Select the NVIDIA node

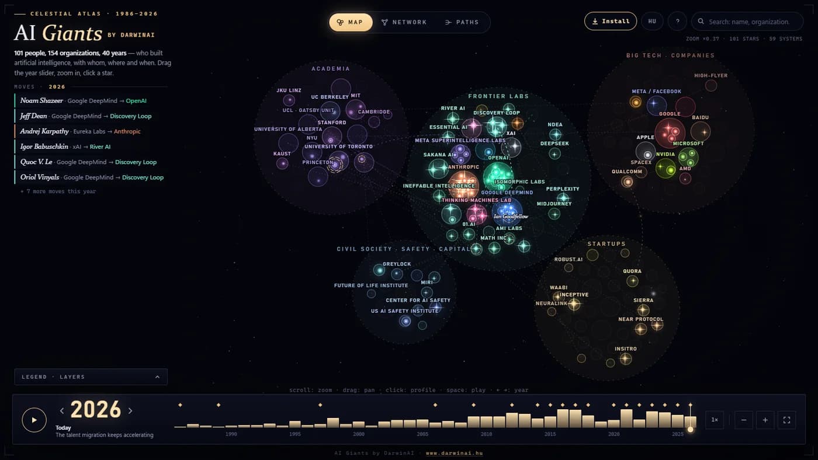pos(666,168)
